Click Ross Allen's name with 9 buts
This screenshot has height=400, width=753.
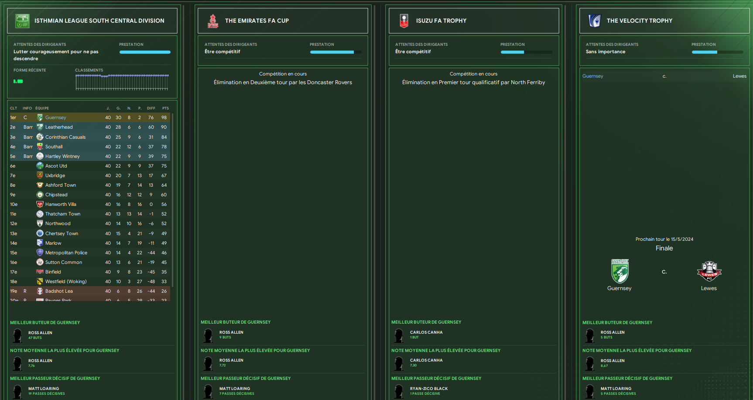click(231, 332)
